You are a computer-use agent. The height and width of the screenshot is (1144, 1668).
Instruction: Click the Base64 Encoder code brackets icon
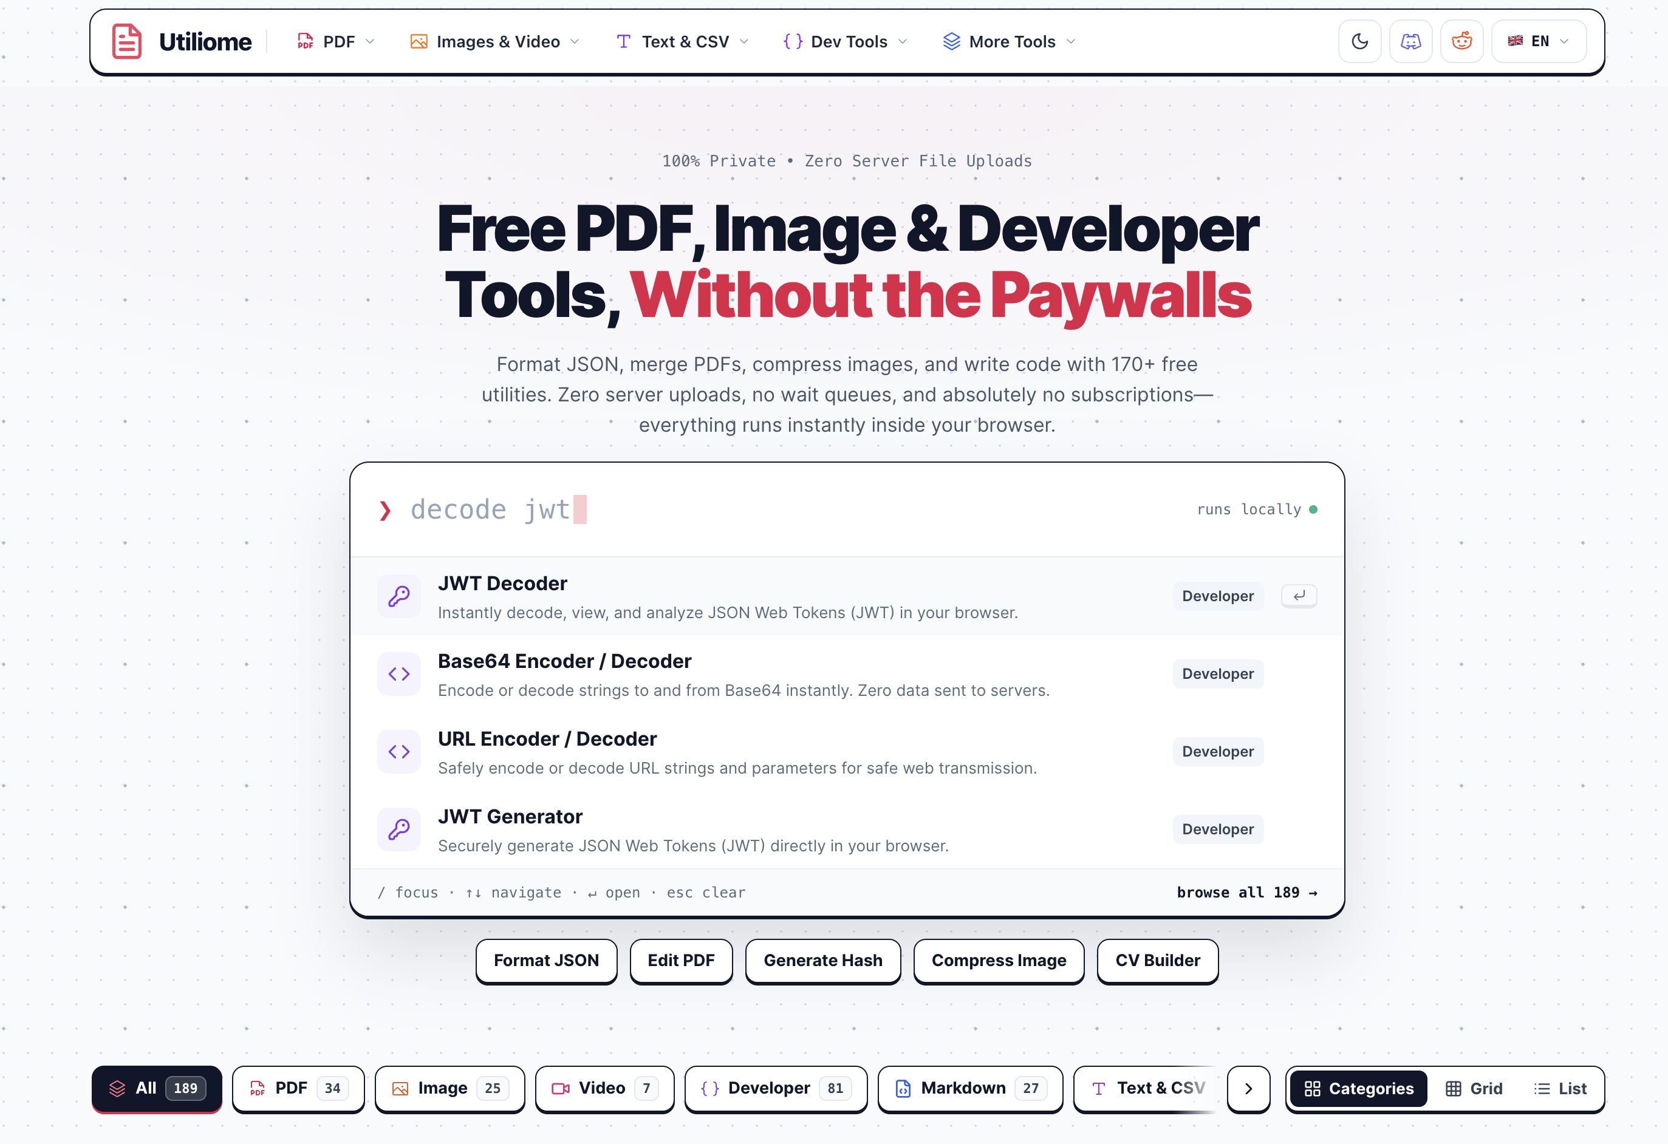tap(399, 674)
